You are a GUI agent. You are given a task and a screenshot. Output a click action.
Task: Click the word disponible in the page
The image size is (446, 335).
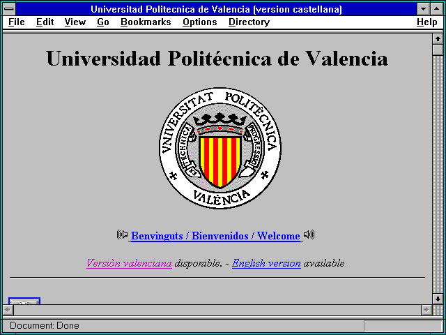point(197,263)
